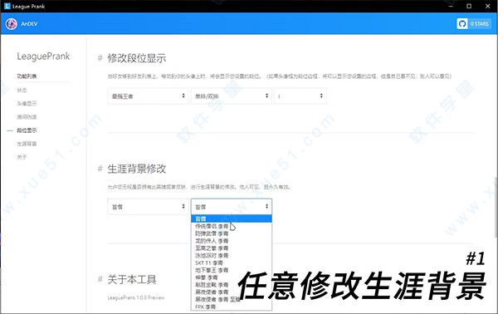The width and height of the screenshot is (498, 314).
Task: Go to 头像显示 in the sidebar
Action: coord(27,104)
